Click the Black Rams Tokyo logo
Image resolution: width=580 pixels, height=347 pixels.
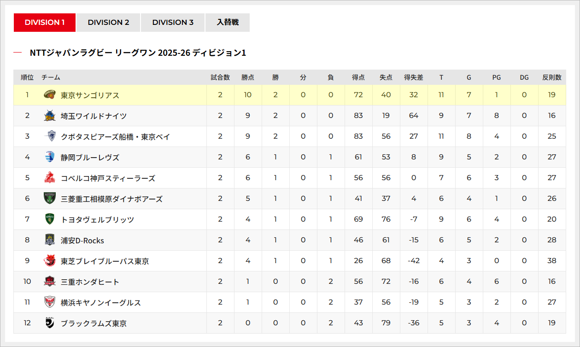click(50, 323)
